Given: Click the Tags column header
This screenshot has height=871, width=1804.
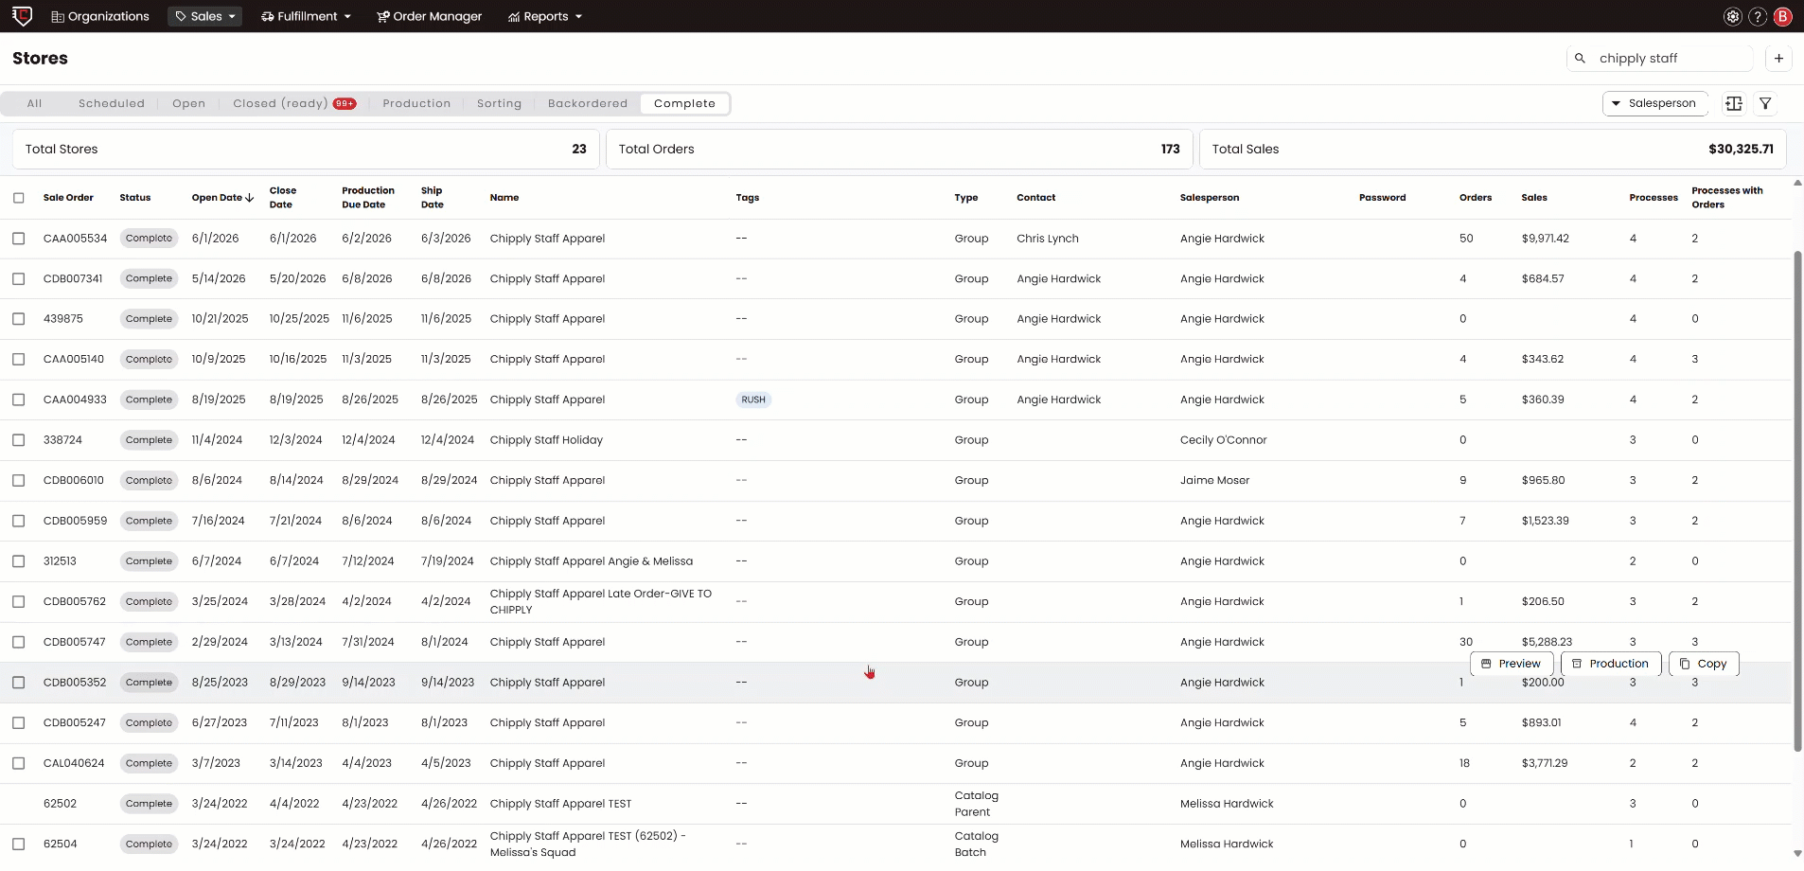Looking at the screenshot, I should coord(748,198).
